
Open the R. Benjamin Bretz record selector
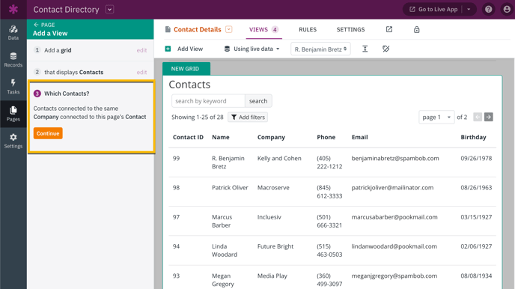click(320, 49)
